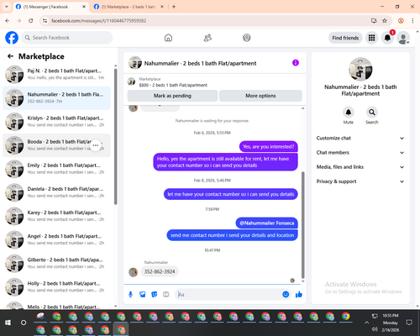This screenshot has width=420, height=336.
Task: Open Emily conversation
Action: (56, 169)
